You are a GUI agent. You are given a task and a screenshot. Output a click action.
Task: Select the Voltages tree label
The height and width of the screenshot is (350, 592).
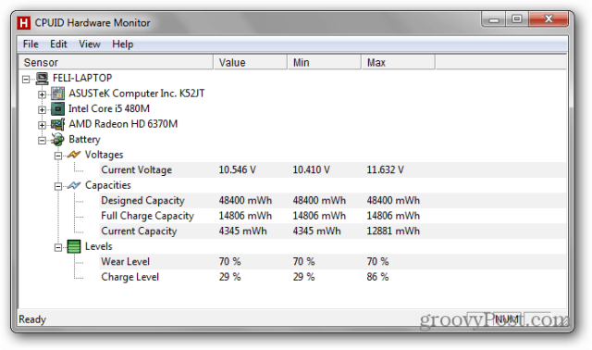point(105,155)
